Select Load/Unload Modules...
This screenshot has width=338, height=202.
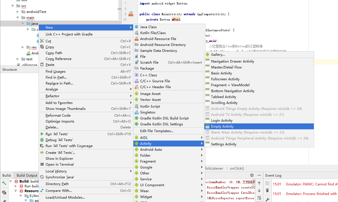coord(86,197)
